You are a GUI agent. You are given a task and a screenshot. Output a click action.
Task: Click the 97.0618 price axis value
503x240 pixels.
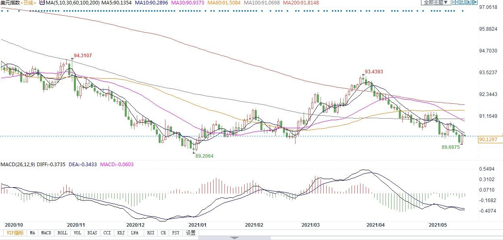pyautogui.click(x=488, y=7)
